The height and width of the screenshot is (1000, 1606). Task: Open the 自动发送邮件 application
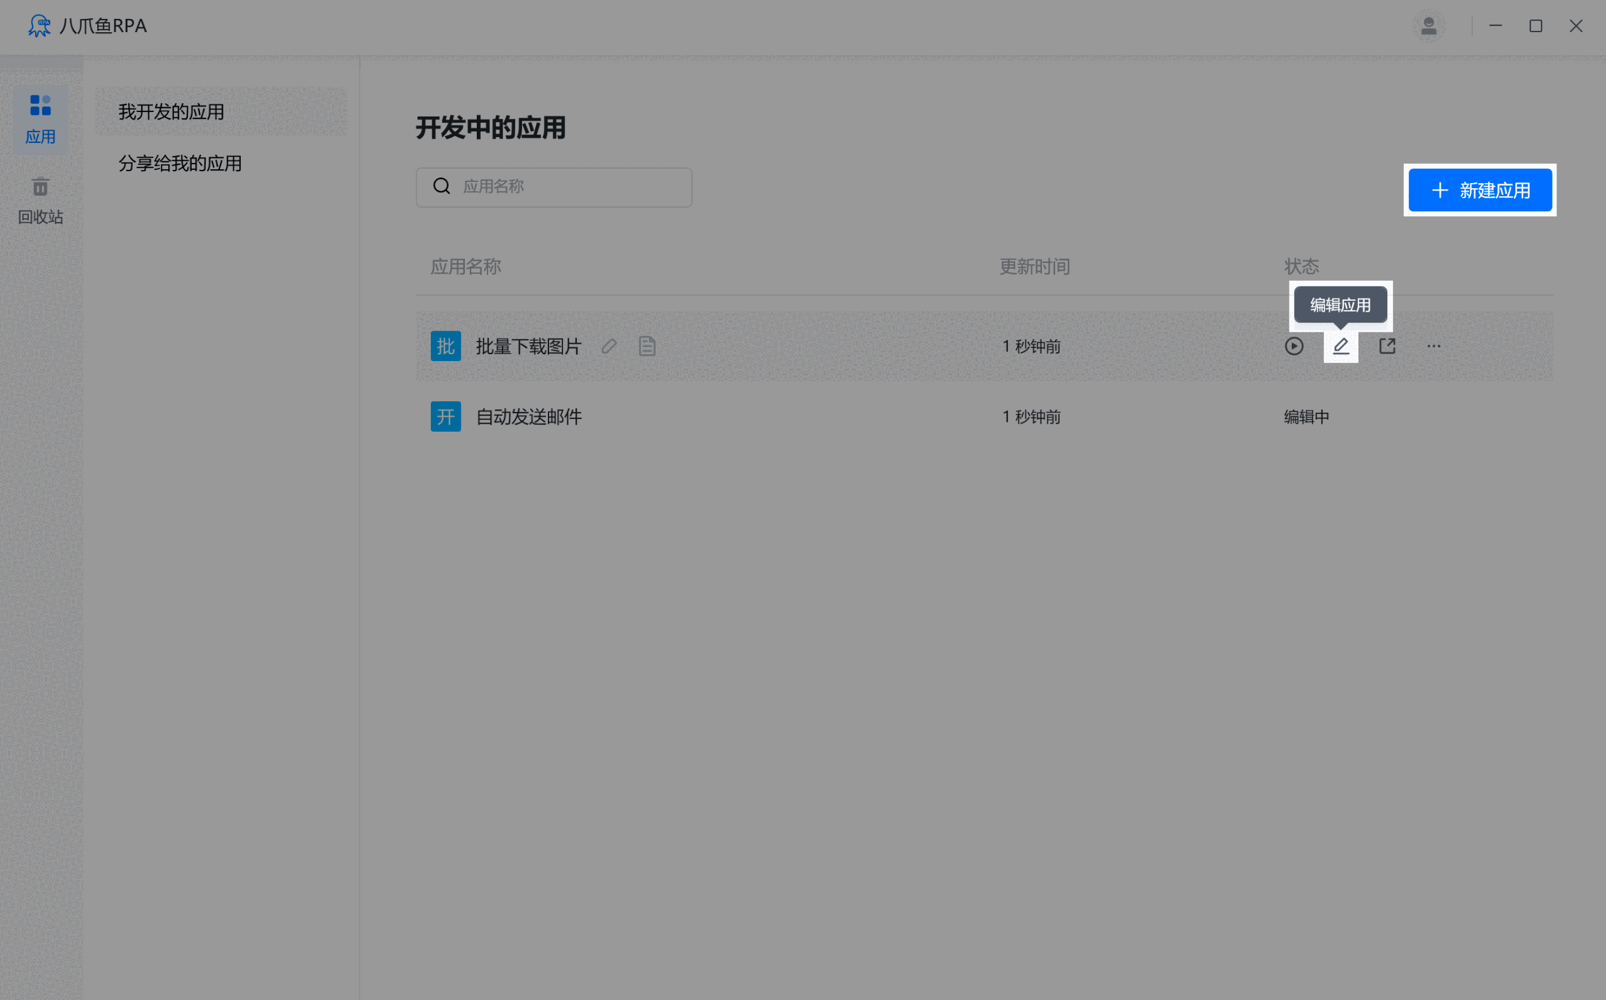click(528, 417)
